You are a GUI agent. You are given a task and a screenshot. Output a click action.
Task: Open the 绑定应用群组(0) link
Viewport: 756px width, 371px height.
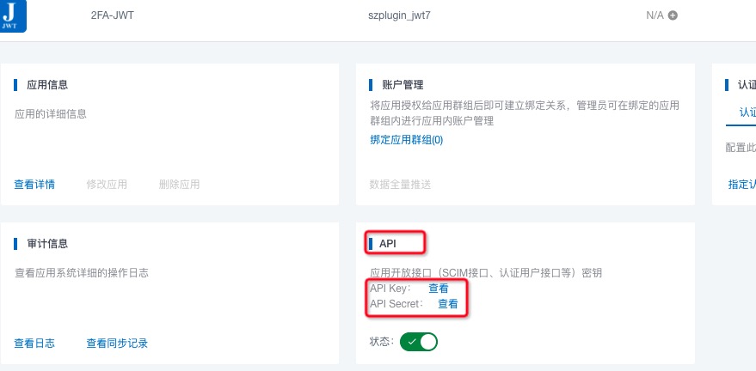click(x=406, y=139)
